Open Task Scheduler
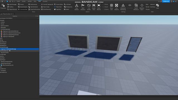 (x=33, y=7)
